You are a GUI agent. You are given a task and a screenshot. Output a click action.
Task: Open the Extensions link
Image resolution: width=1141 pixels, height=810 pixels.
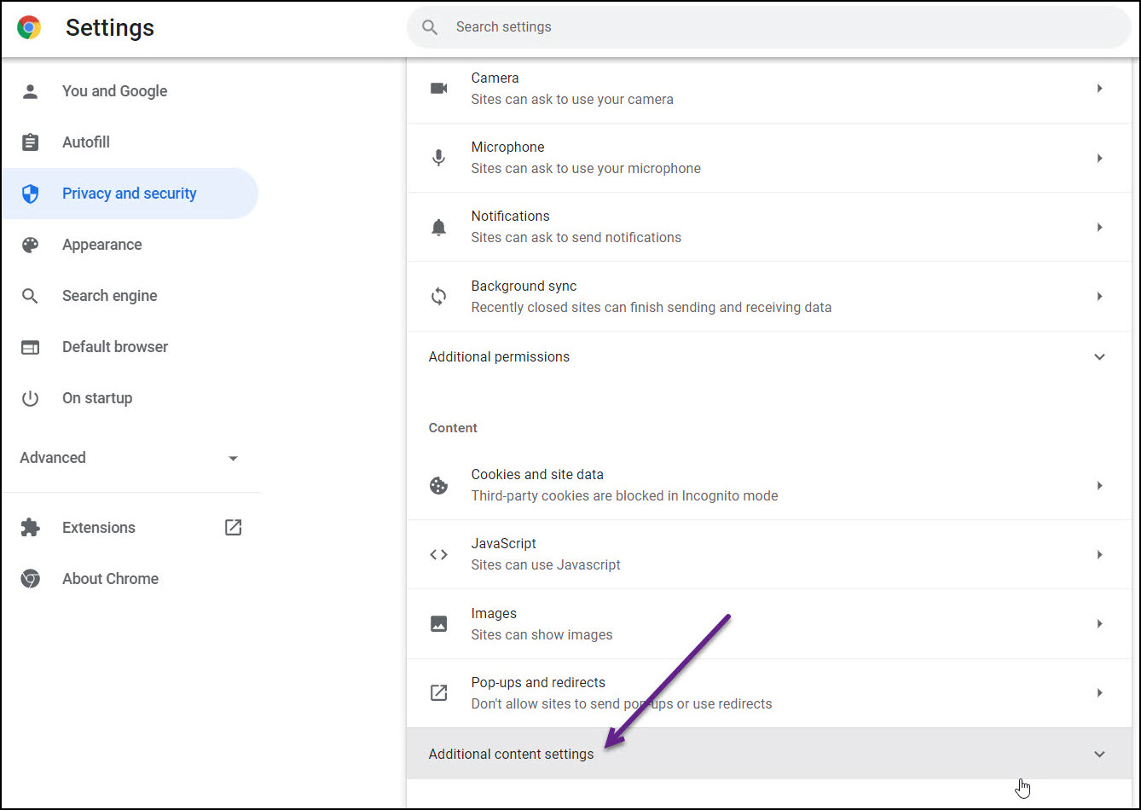click(x=130, y=528)
